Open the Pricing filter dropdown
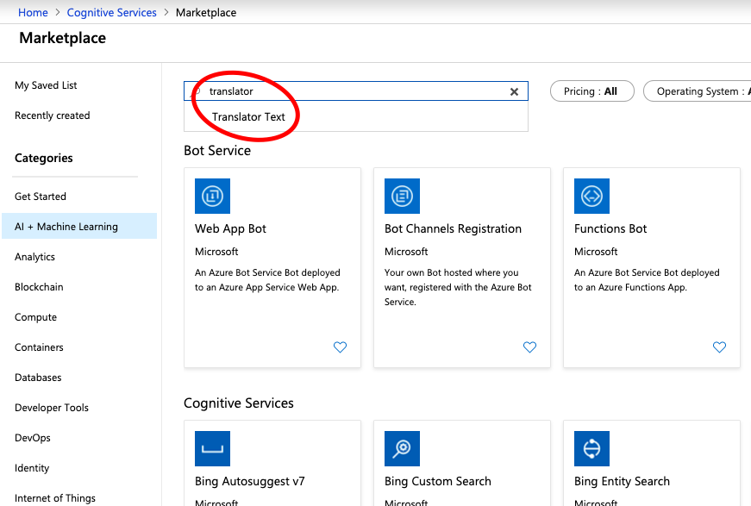This screenshot has width=751, height=506. click(x=591, y=91)
